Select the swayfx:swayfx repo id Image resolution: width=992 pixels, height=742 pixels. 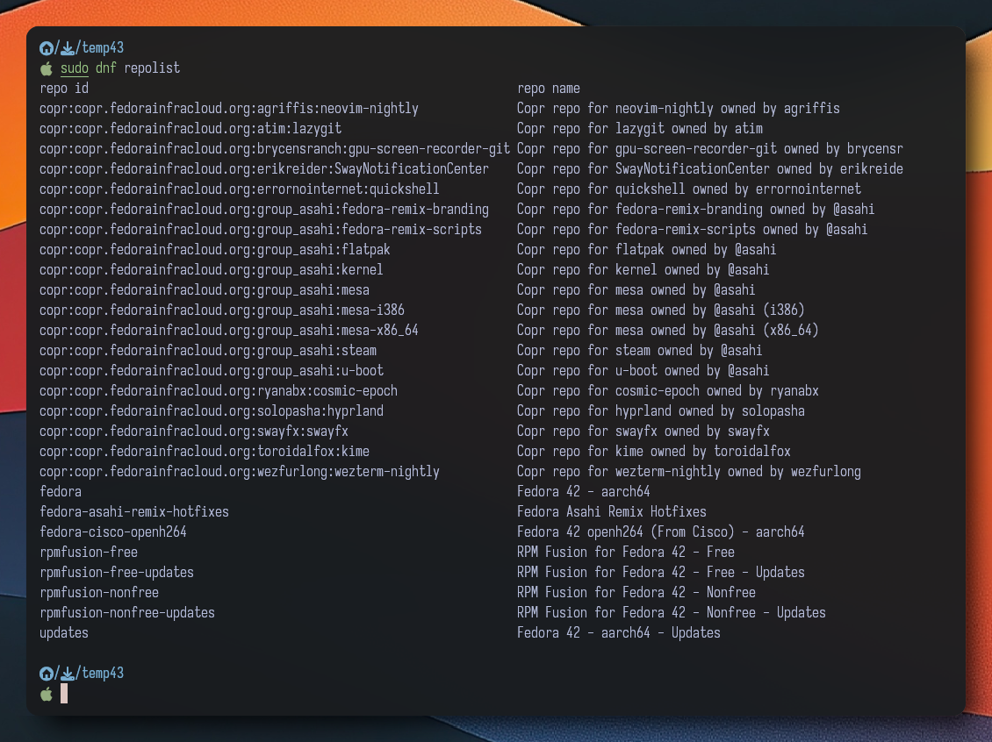(194, 432)
